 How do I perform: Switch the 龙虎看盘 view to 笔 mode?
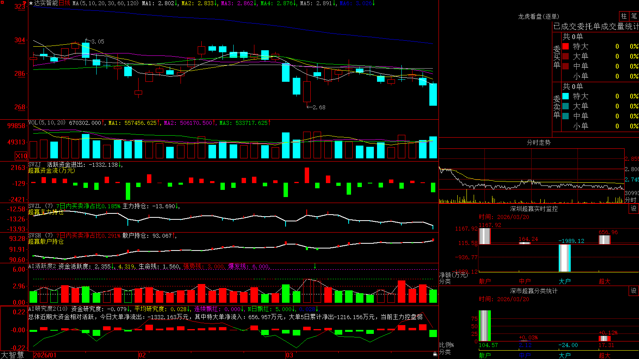634,16
